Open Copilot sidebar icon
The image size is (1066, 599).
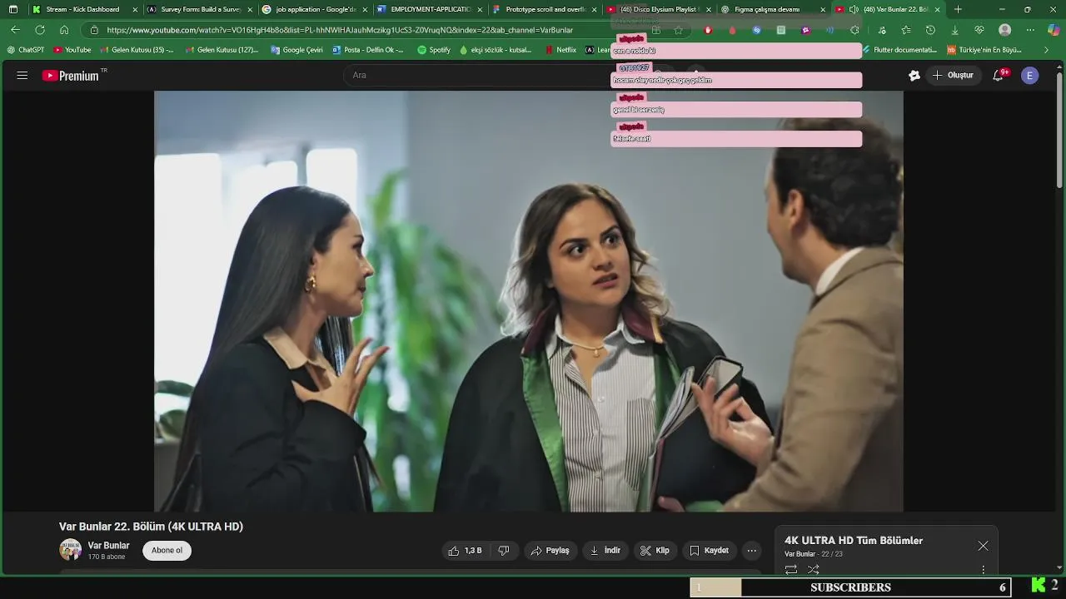click(1054, 30)
